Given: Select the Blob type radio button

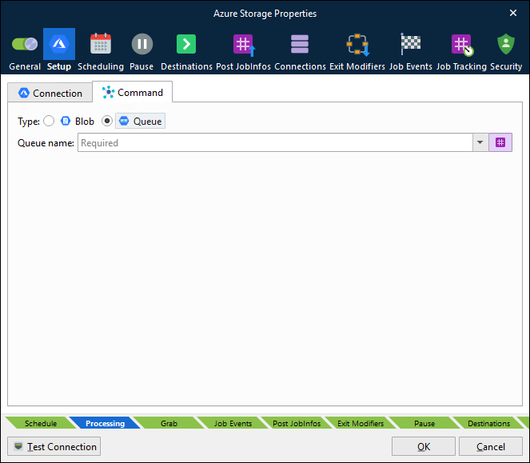Looking at the screenshot, I should (49, 121).
